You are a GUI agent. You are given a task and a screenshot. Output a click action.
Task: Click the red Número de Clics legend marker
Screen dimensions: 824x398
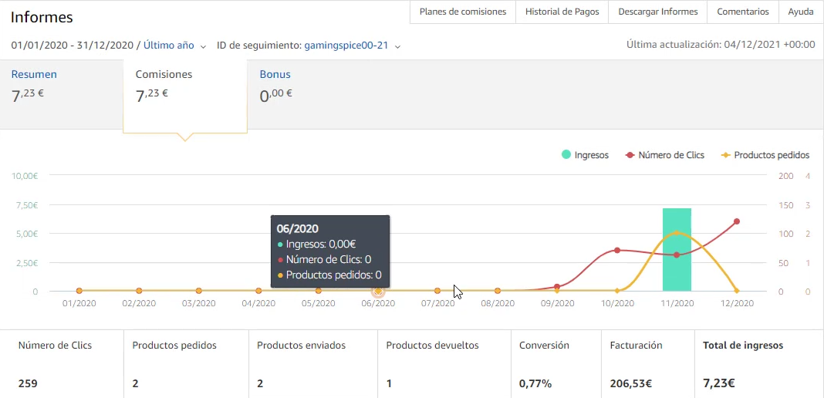click(x=630, y=155)
